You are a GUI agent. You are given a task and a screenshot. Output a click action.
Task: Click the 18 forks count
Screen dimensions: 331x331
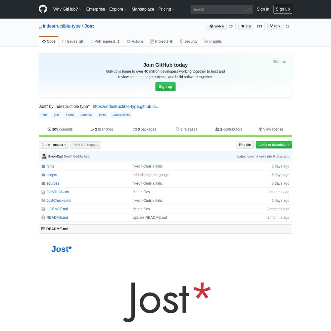(x=288, y=26)
